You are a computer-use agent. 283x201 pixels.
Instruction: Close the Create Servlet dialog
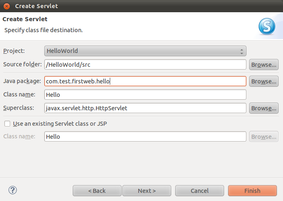[7, 6]
